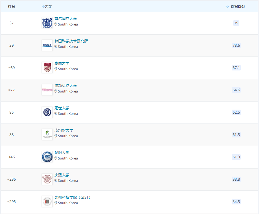Click the score value 38.8

[x=236, y=179]
